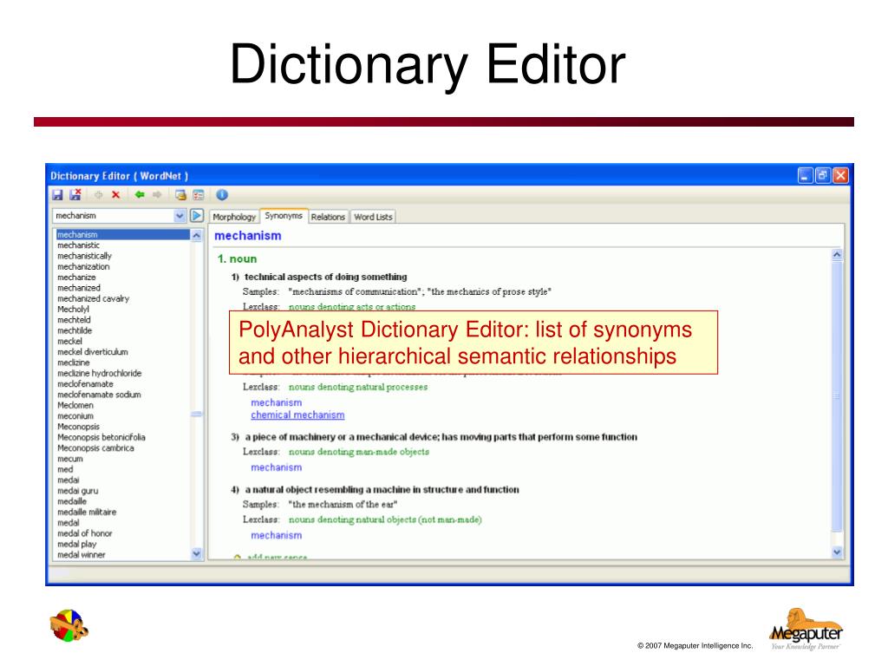The image size is (888, 666).
Task: Click the word list scrollbar thumb
Action: [197, 415]
